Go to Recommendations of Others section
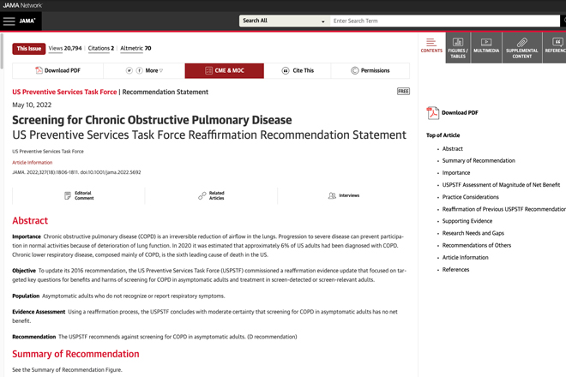566x377 pixels. pos(477,245)
